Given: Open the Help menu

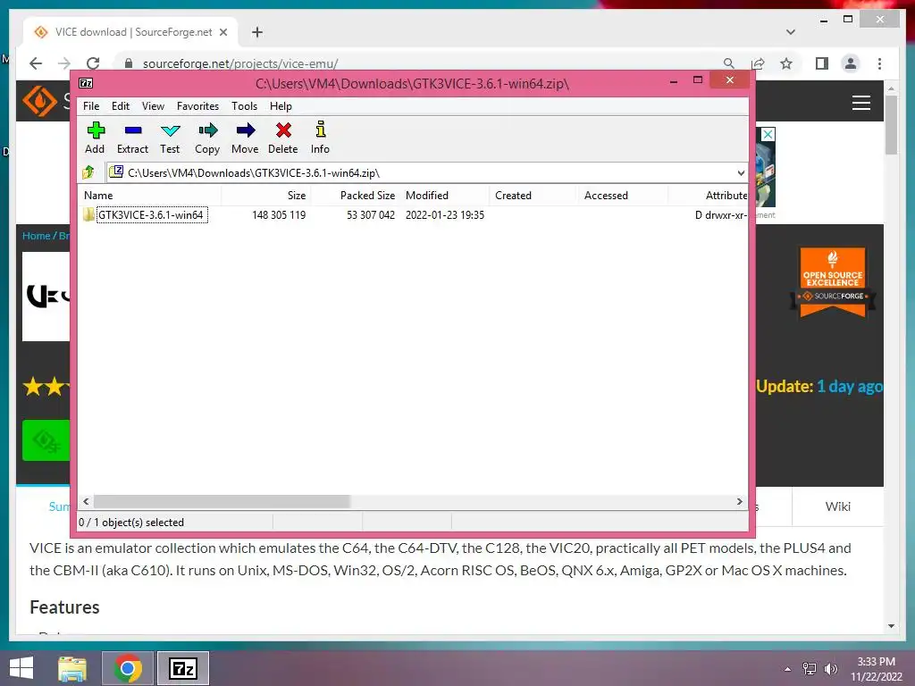Looking at the screenshot, I should [x=281, y=106].
